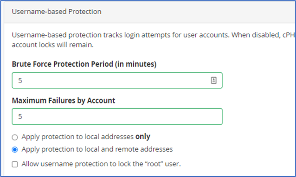This screenshot has width=296, height=177.
Task: Click the 'Apply protection to local addresses only' label text
Action: (86, 137)
